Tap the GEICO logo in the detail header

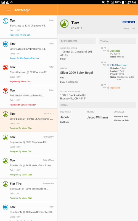[129, 22]
